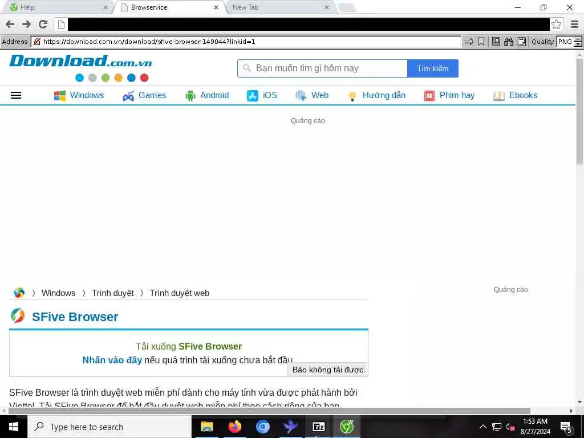Click the Tìm kiếm search button

click(433, 68)
